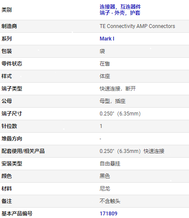Click the 系列 row label
Image resolution: width=189 pixels, height=218 pixels.
tap(6, 39)
